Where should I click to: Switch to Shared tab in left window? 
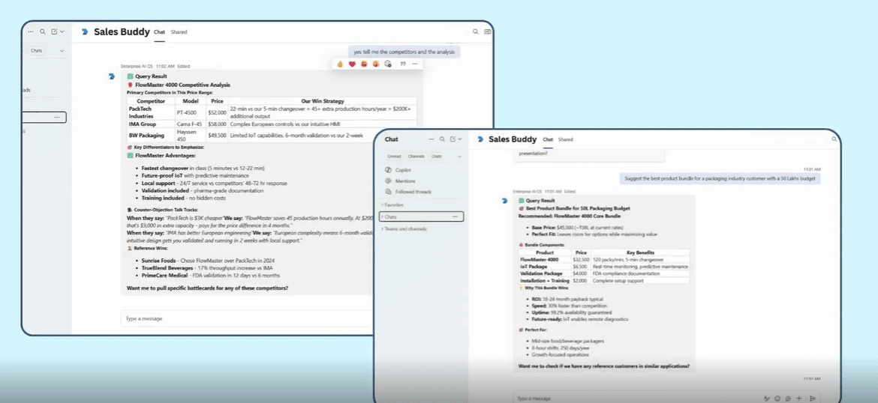coord(179,32)
